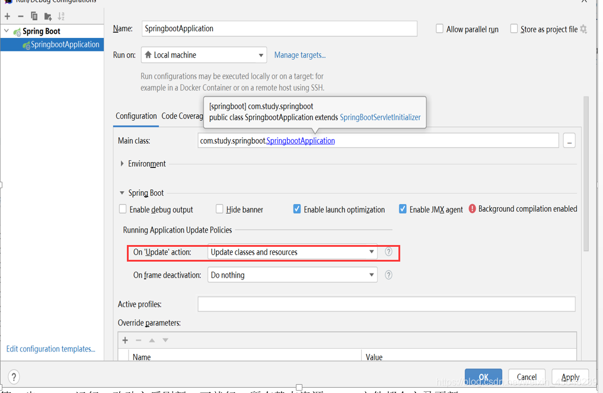The image size is (603, 393).
Task: Remove the selected configuration with the minus icon
Action: pyautogui.click(x=21, y=16)
